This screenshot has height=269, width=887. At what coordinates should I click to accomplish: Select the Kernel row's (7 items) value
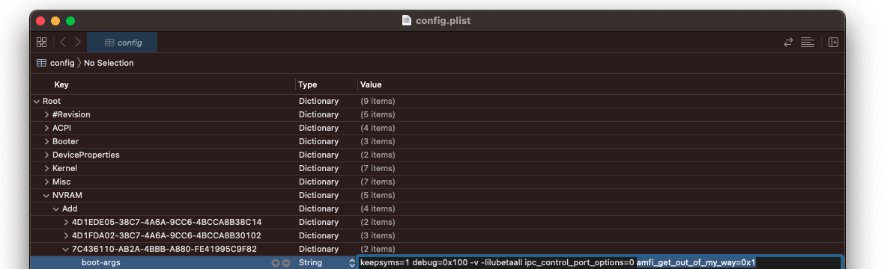[378, 168]
